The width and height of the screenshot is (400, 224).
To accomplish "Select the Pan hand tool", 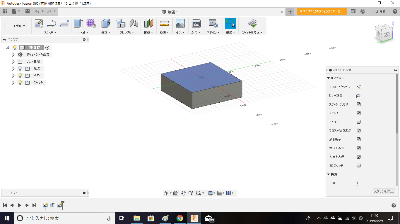I will point(183,193).
